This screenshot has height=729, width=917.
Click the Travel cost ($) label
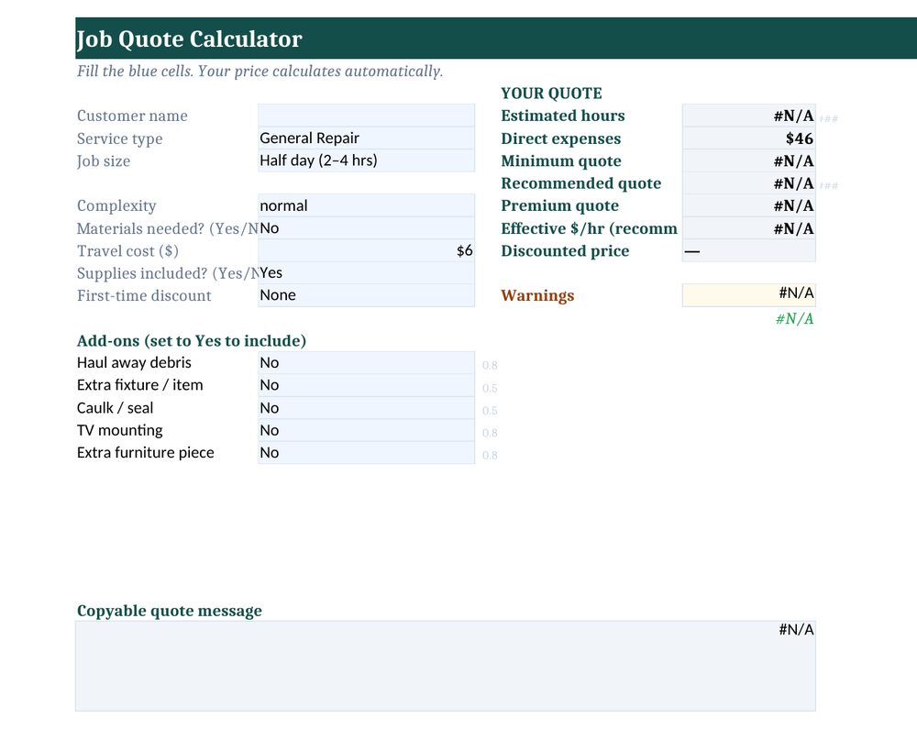(127, 251)
